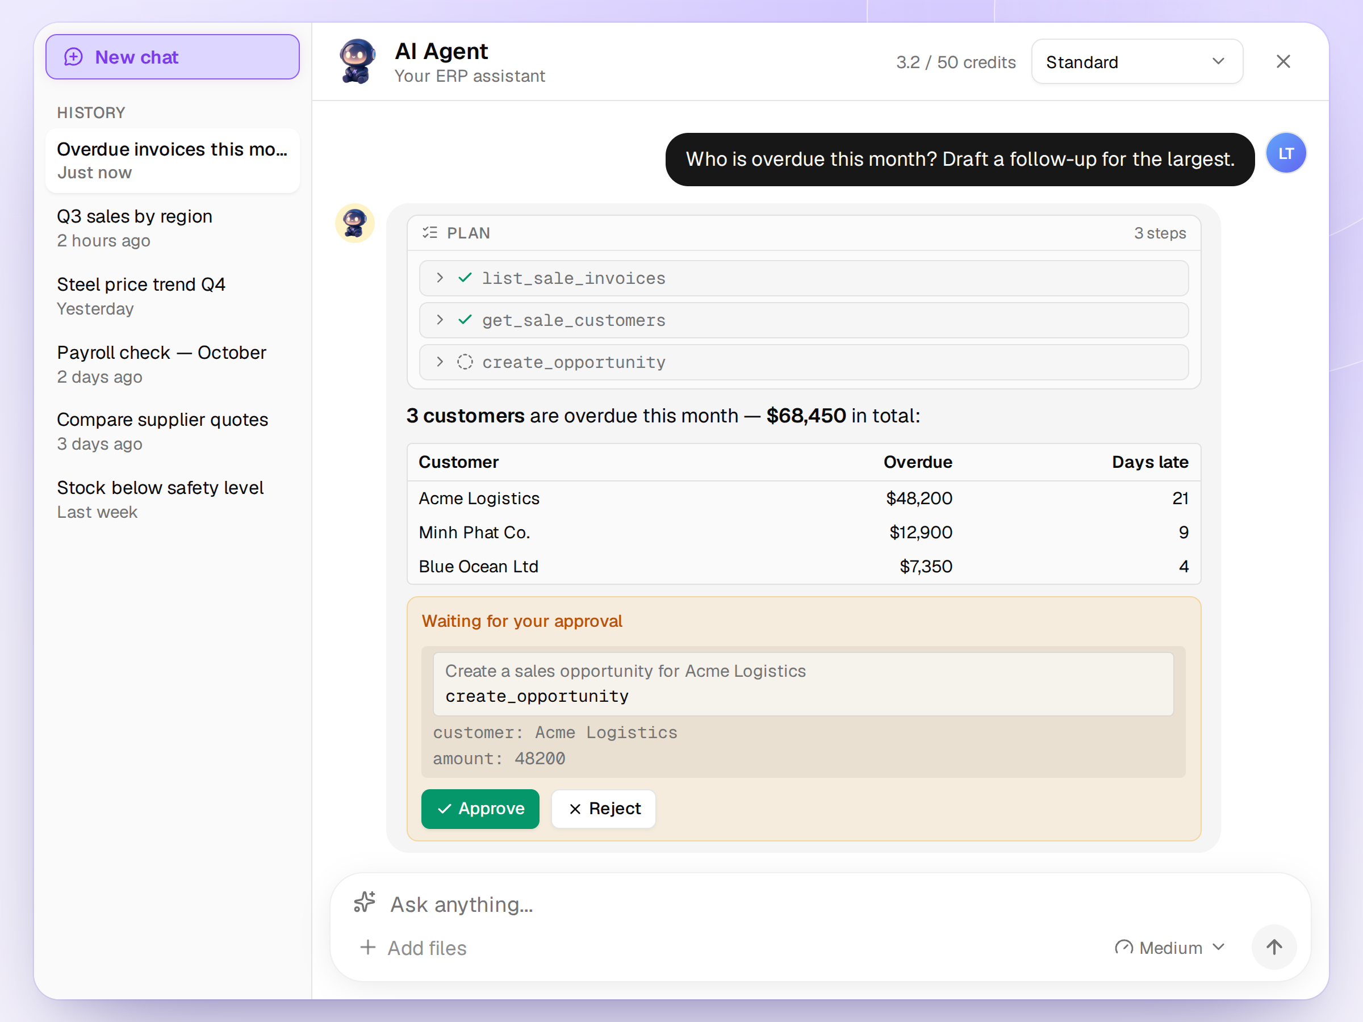The width and height of the screenshot is (1363, 1022).
Task: Click the plus icon next to Add files
Action: (368, 948)
